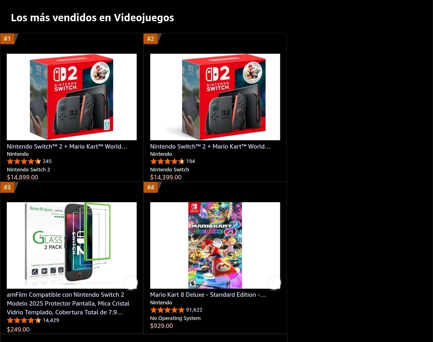Screen dimensions: 433x342
Task: Click the star rating with 91,622 reviews
Action: pos(167,310)
